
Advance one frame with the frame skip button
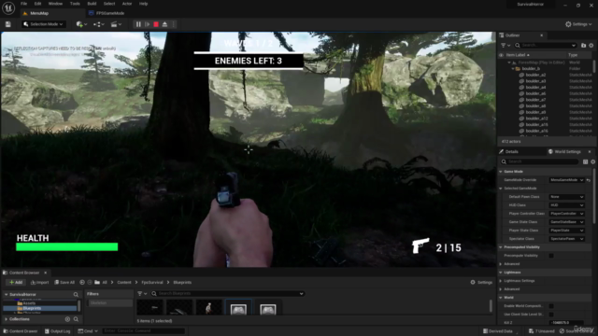coord(148,24)
